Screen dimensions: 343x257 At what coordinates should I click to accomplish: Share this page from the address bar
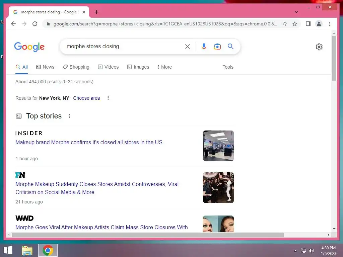pos(284,24)
